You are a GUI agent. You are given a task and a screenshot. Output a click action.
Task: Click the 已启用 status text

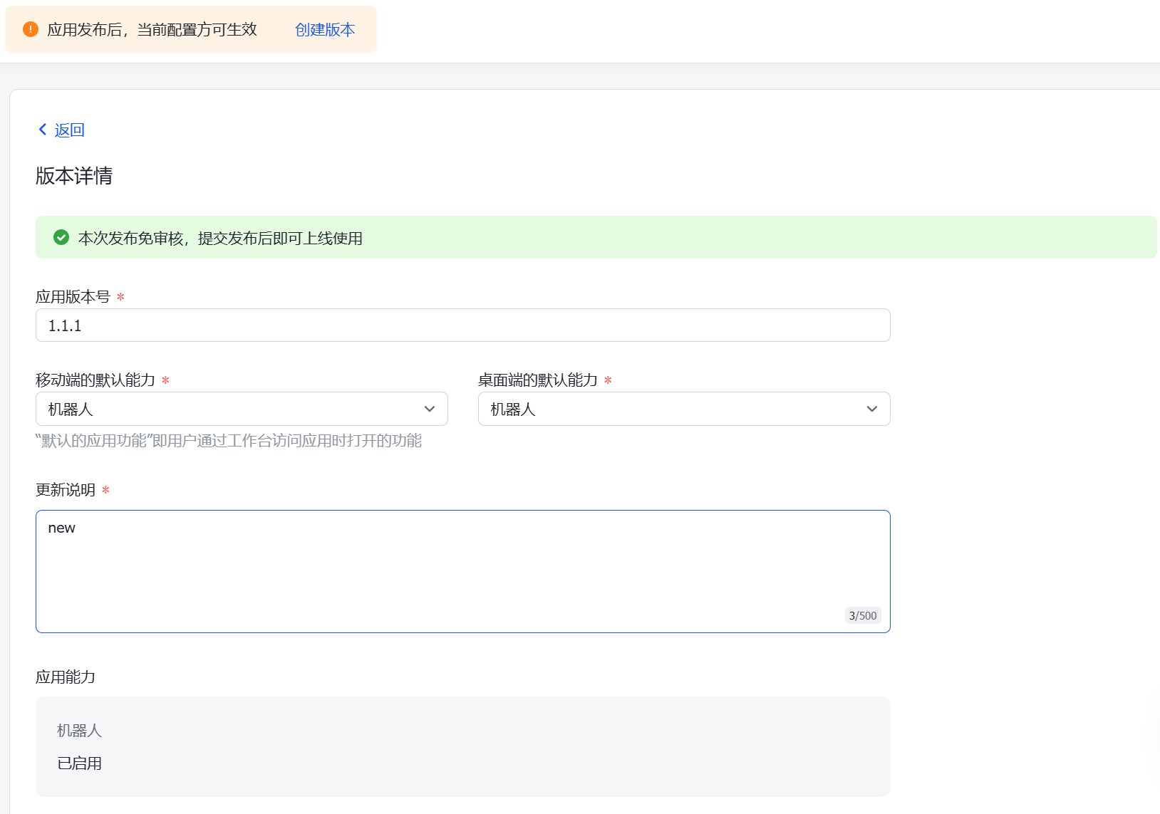click(x=80, y=763)
